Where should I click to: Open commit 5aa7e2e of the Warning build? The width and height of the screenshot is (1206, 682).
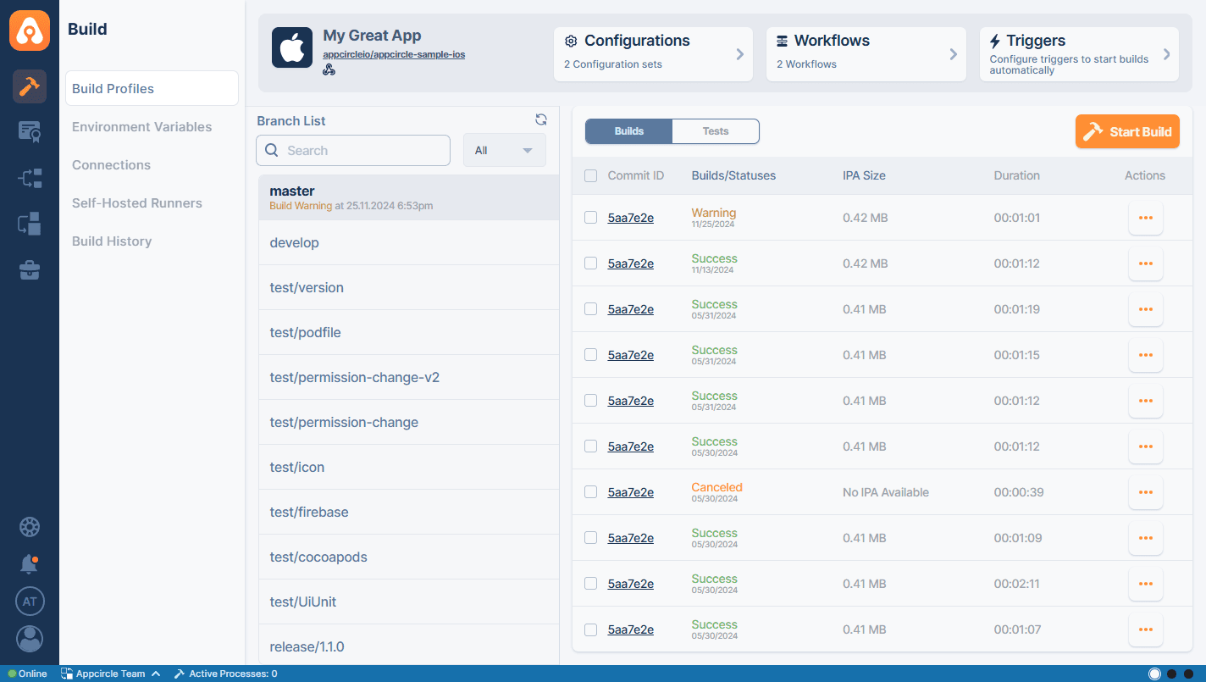(x=631, y=218)
